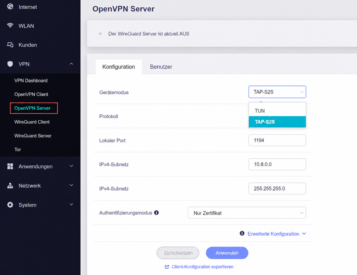
Task: Click info icon beside Authentifizierungsmodus
Action: (156, 213)
